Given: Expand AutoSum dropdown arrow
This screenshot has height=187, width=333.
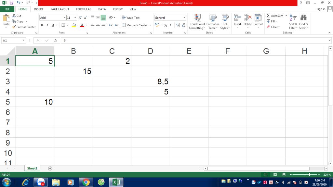Looking at the screenshot, I should pyautogui.click(x=286, y=16).
